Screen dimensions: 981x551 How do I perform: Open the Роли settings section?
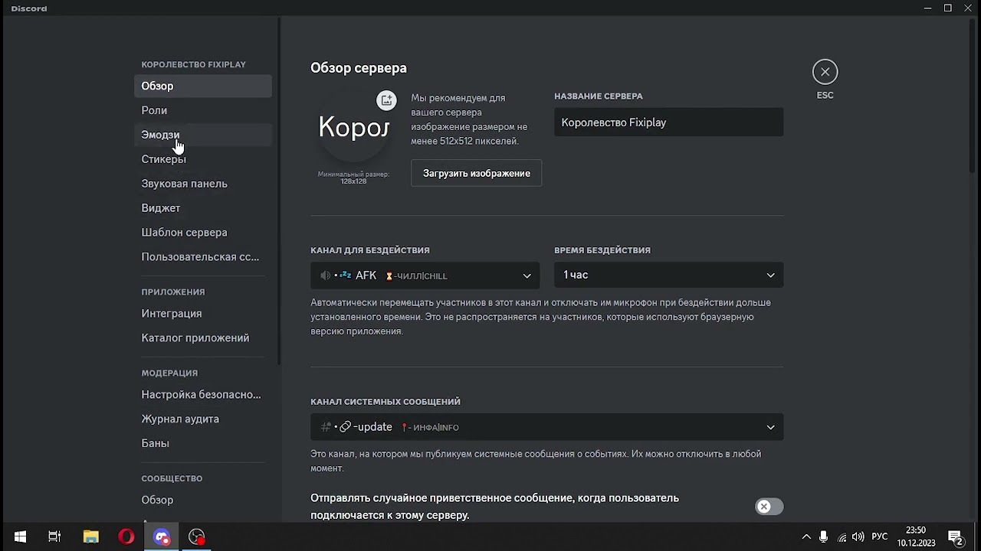[x=154, y=110]
